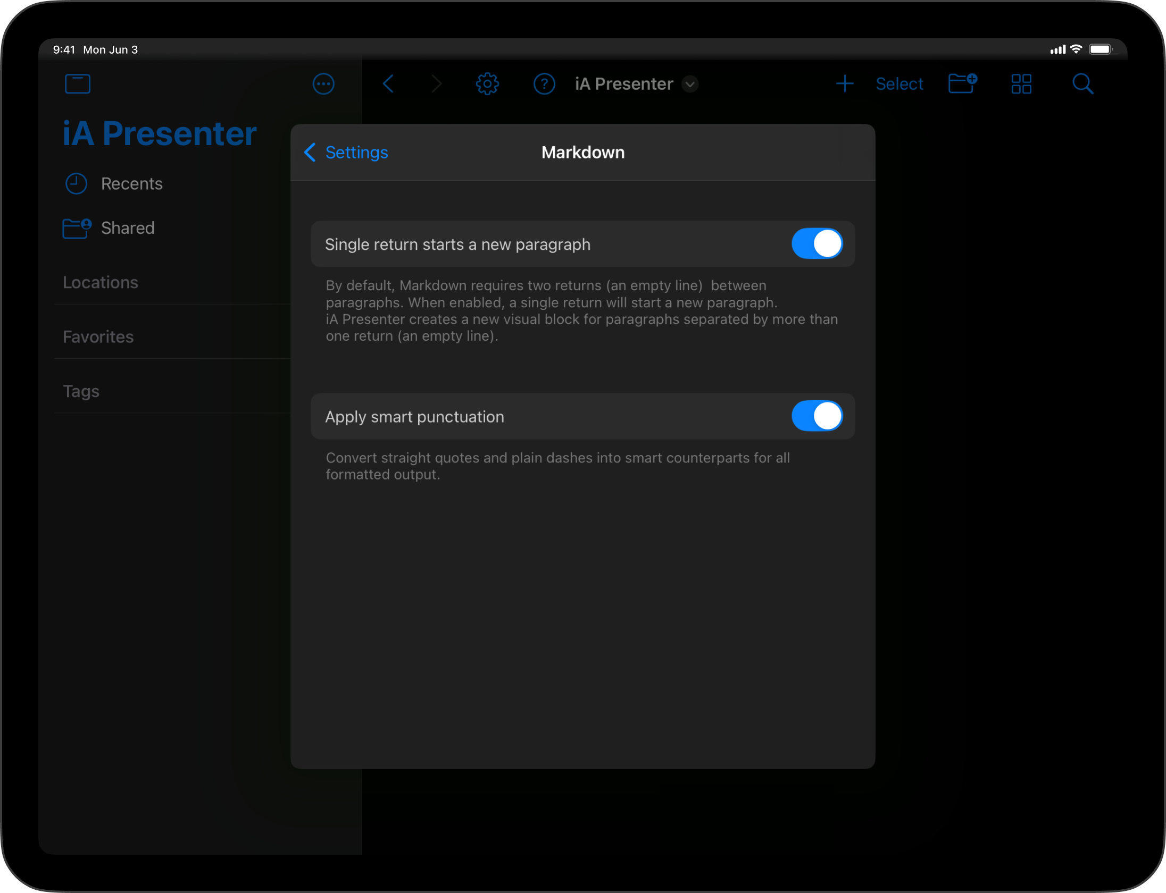
Task: Tap the 9:41 clock in status bar
Action: coord(64,49)
